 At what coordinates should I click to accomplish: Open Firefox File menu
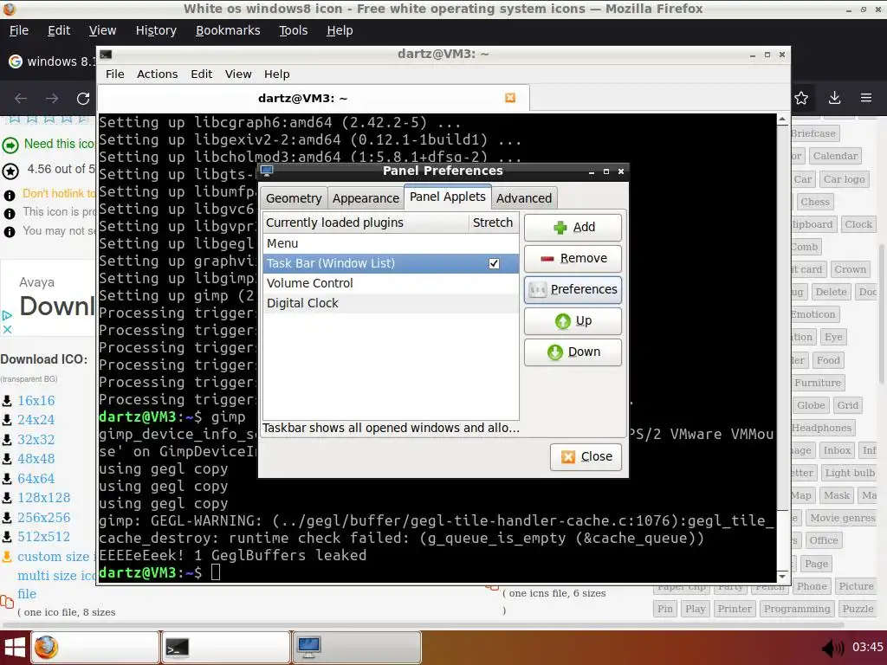[x=19, y=30]
